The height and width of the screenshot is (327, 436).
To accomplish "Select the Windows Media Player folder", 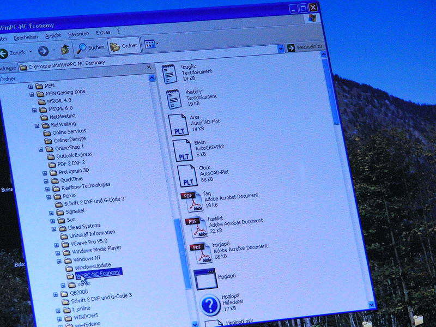I will 96,250.
